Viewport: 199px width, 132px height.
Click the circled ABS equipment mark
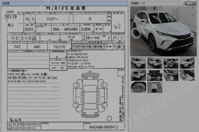(98, 47)
